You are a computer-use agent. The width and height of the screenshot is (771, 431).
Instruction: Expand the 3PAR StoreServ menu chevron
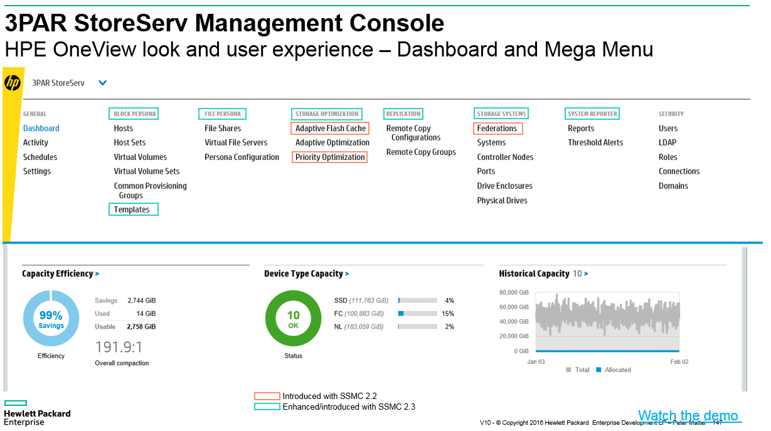pos(103,83)
